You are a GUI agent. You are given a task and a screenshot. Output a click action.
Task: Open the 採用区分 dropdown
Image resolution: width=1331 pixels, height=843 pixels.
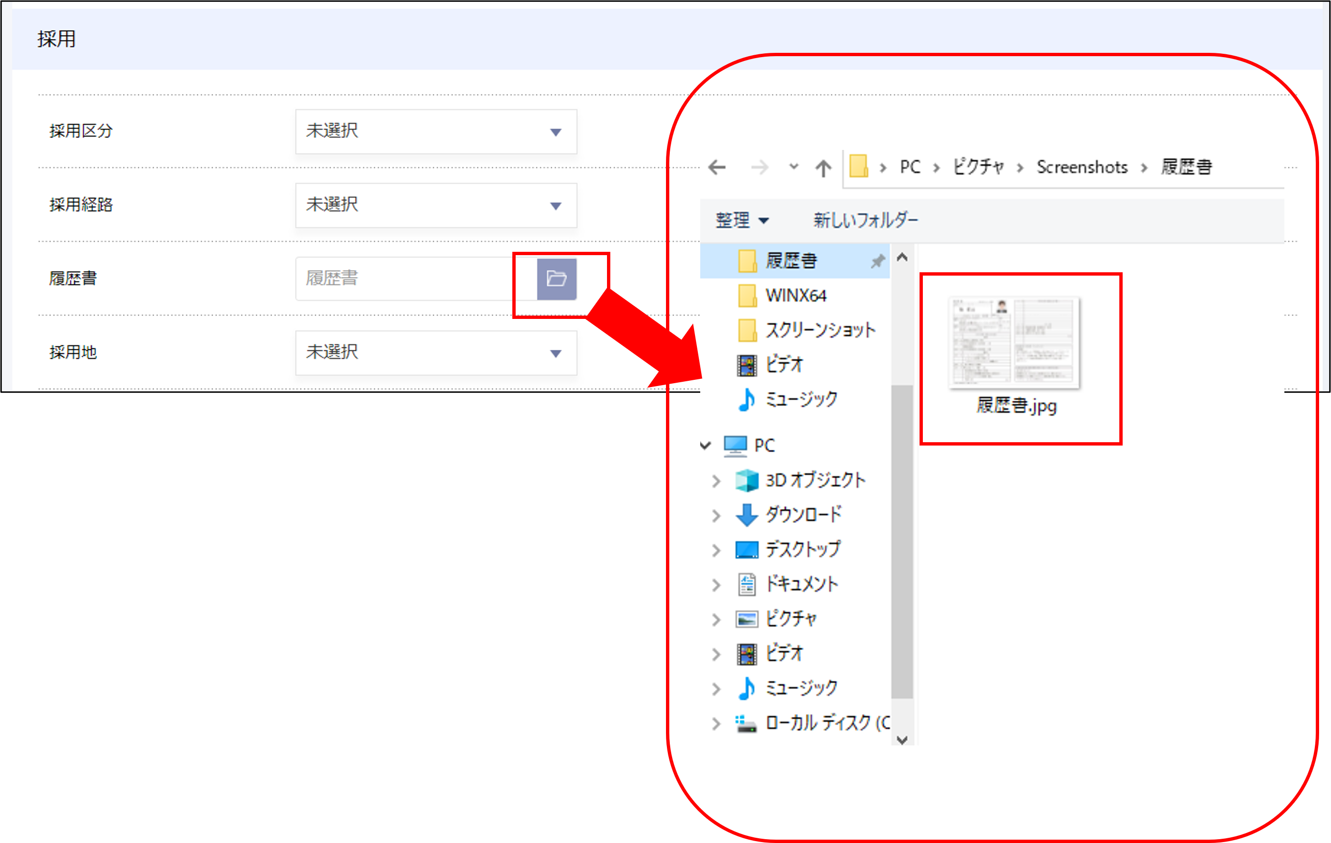tap(436, 132)
